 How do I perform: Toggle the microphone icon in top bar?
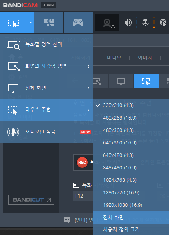click(x=145, y=23)
